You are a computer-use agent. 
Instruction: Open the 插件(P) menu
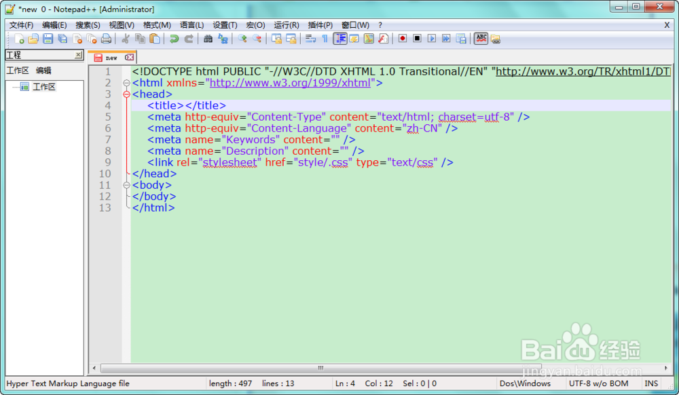[x=320, y=25]
